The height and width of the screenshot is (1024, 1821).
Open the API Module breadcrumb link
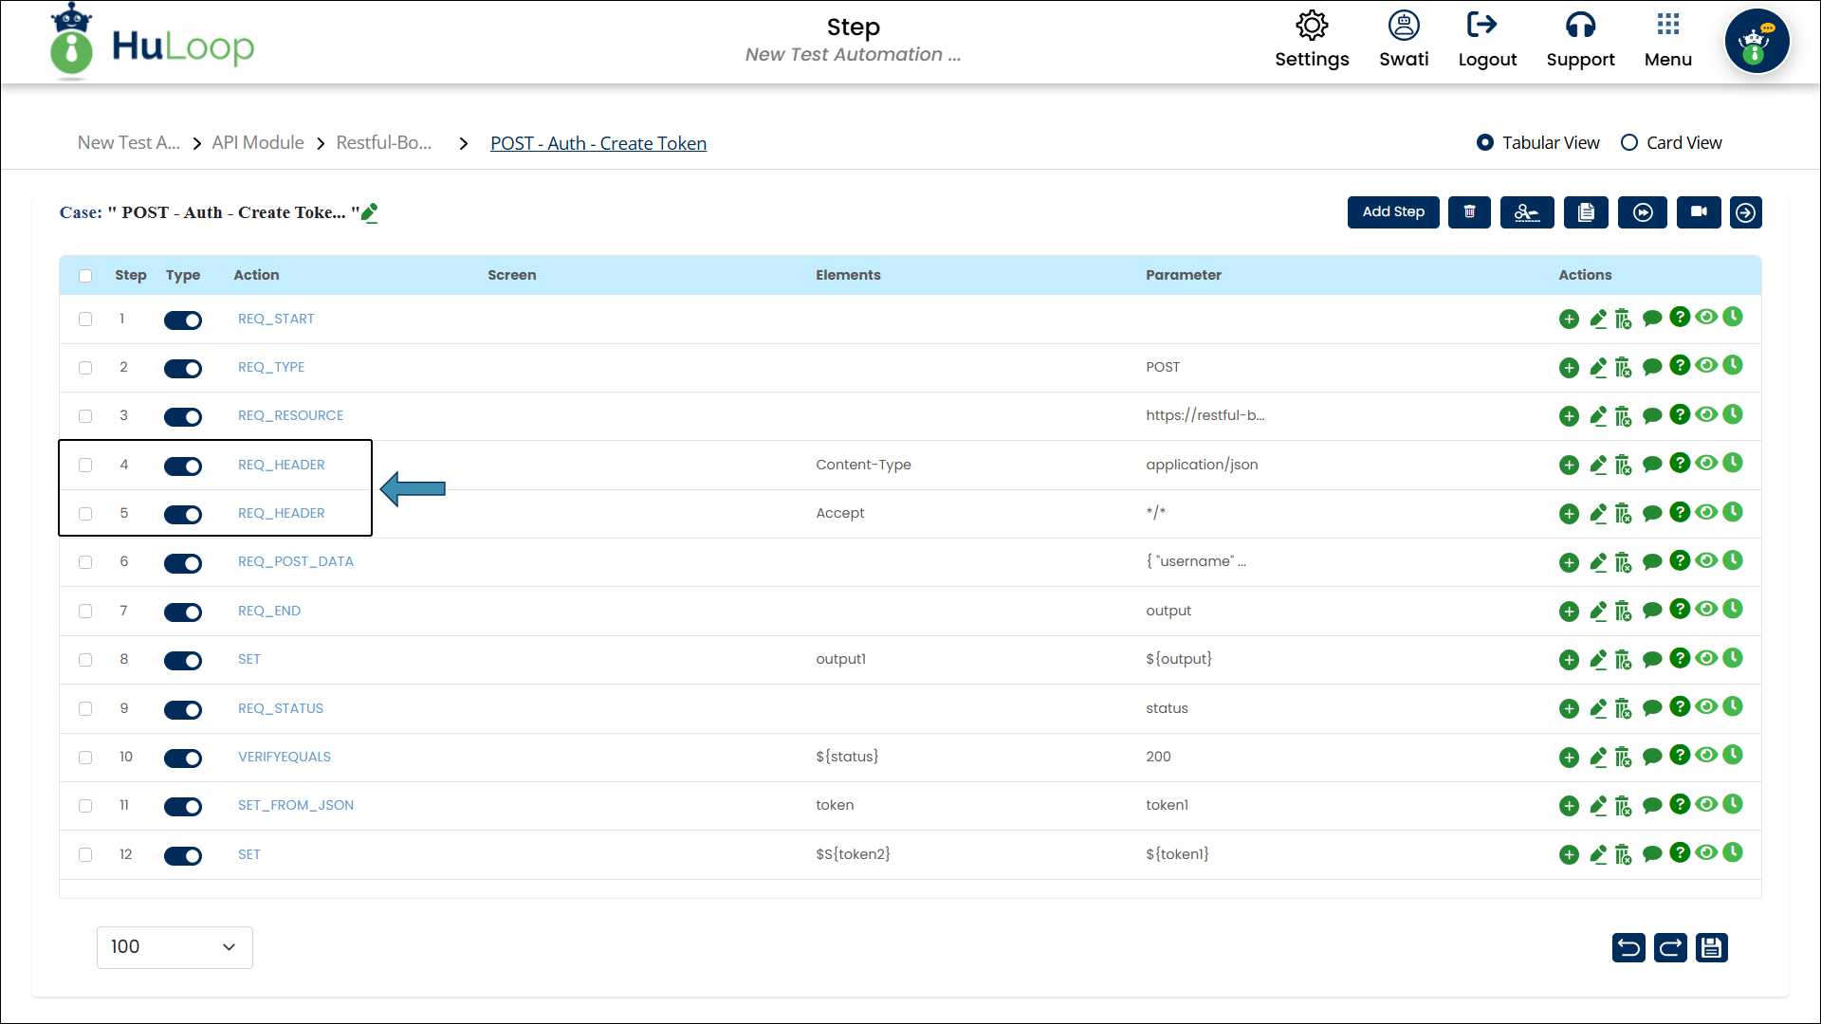258,143
